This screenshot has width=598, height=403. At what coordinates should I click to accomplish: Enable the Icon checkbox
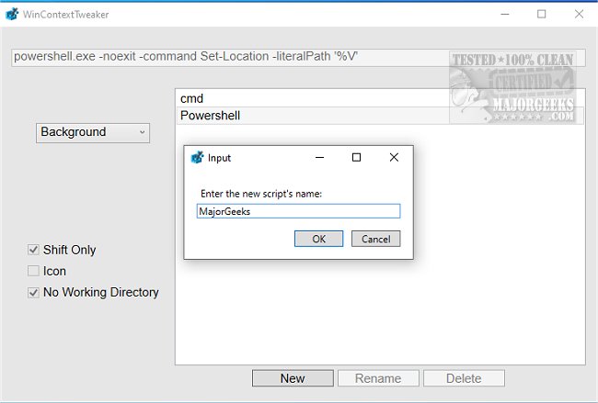point(33,271)
